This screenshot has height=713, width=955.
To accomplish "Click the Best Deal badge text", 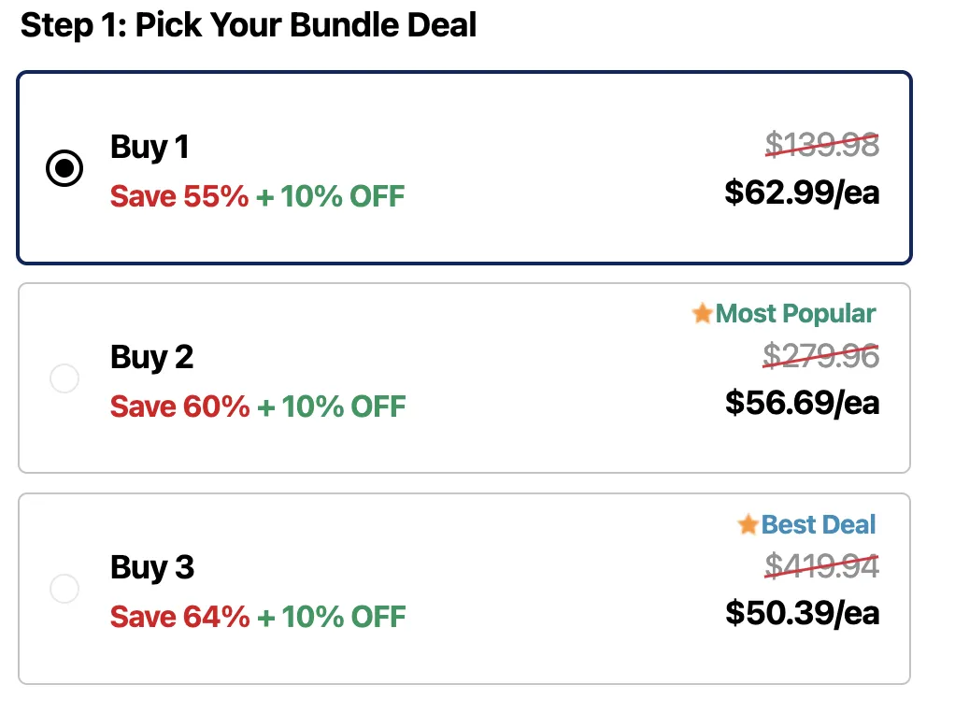I will [819, 524].
